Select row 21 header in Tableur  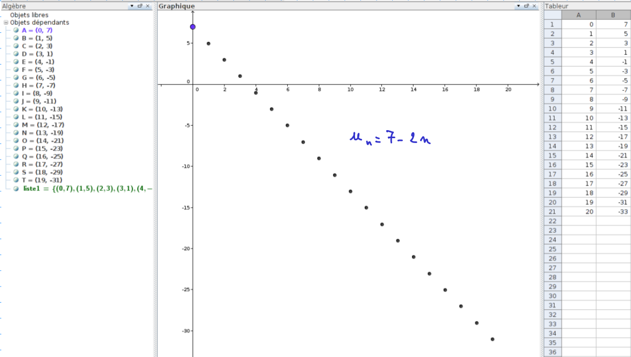[x=552, y=211]
